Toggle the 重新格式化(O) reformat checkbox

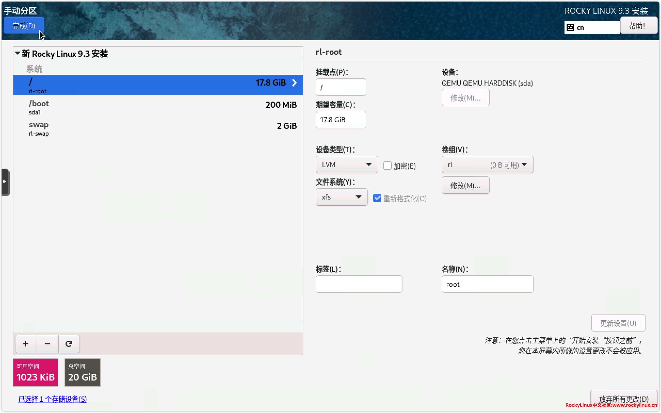pos(377,198)
